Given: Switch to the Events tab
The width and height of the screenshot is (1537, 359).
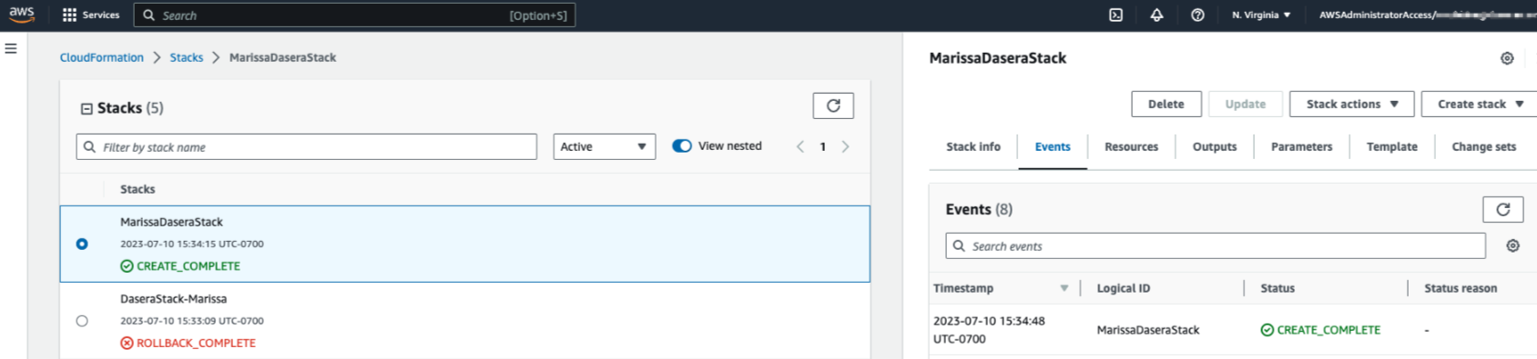Looking at the screenshot, I should 1053,147.
